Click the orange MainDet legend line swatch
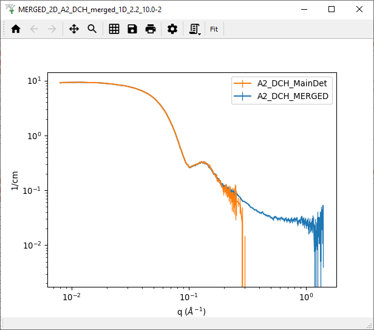Viewport: 374px width, 330px height. pos(243,84)
